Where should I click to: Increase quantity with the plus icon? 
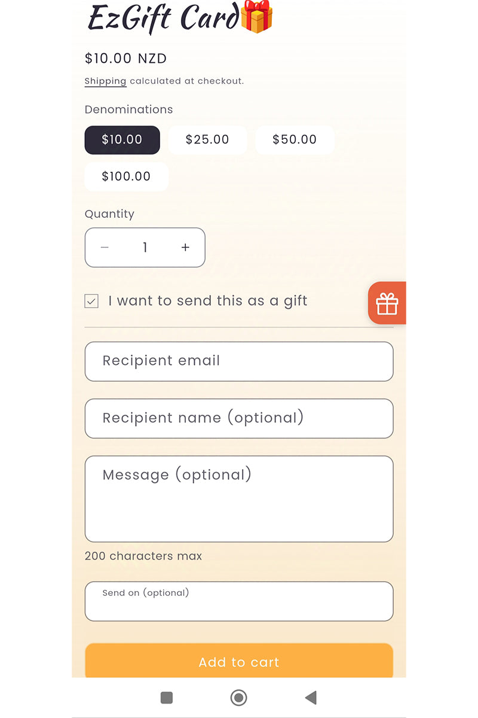point(185,247)
